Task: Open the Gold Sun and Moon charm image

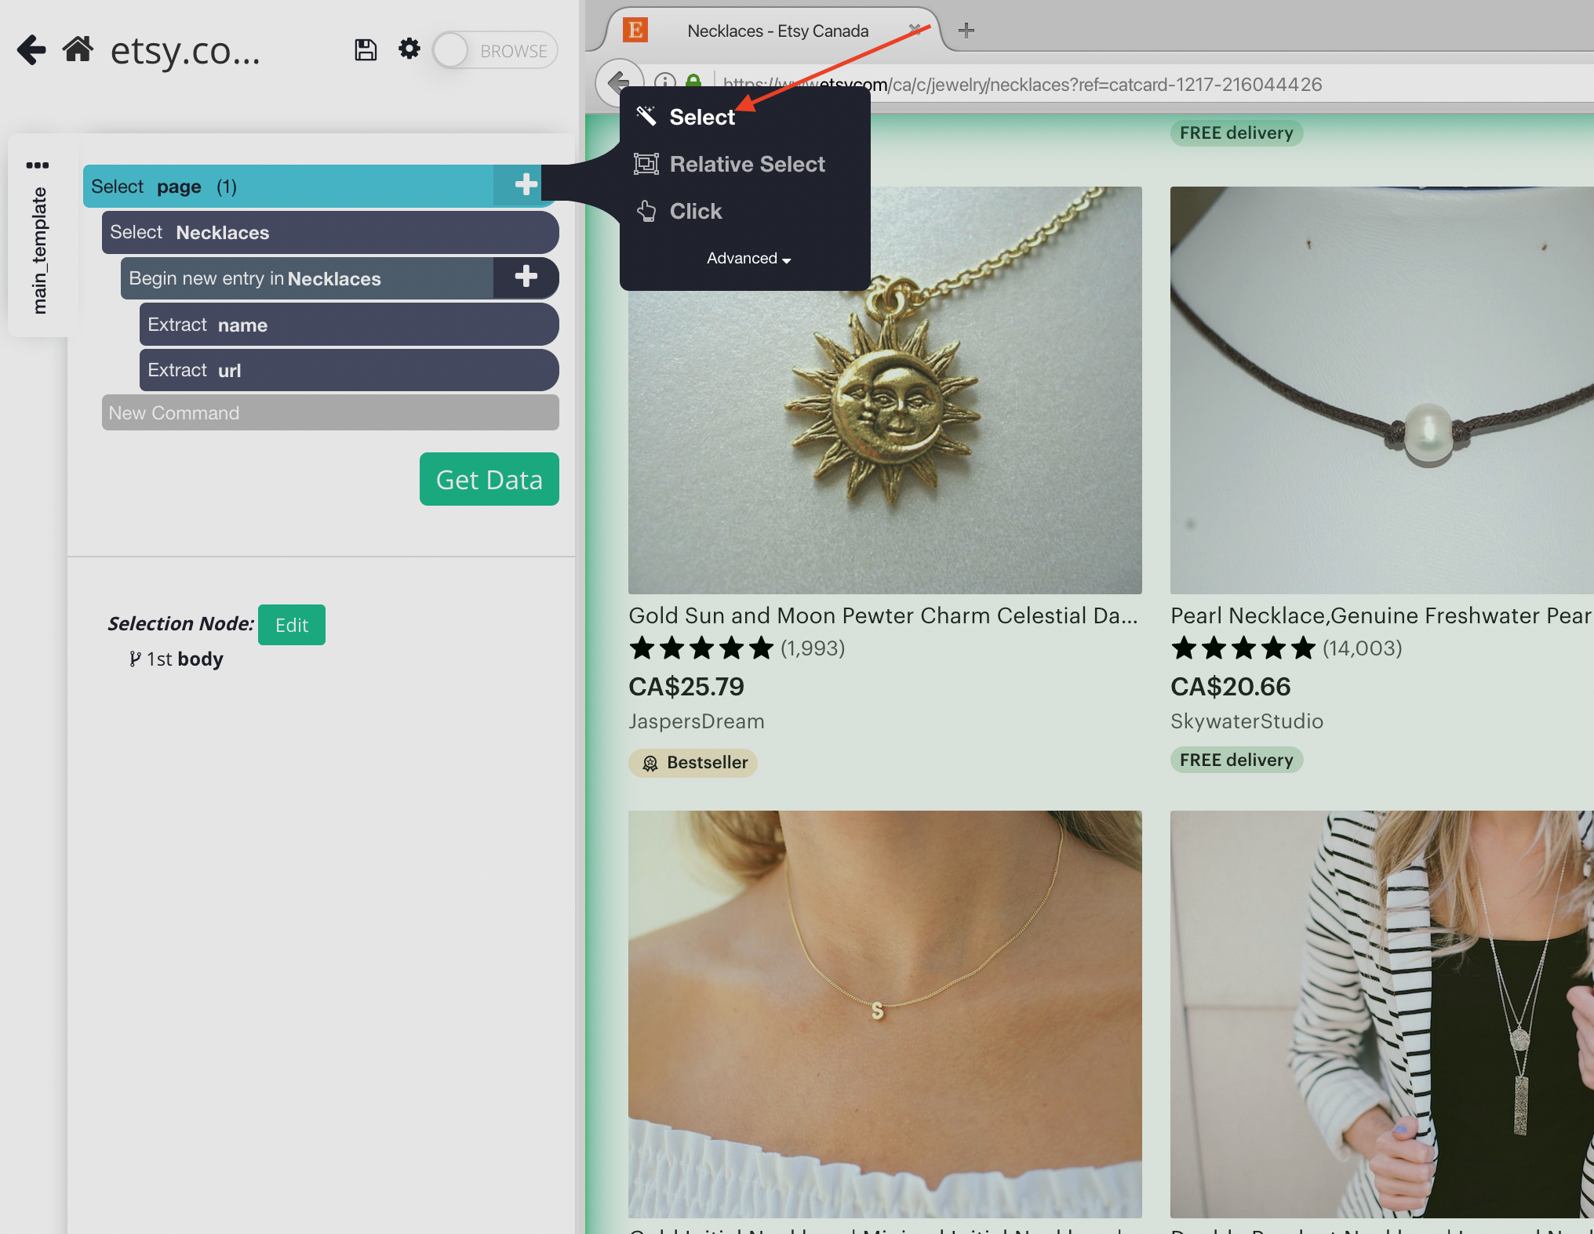Action: 885,390
